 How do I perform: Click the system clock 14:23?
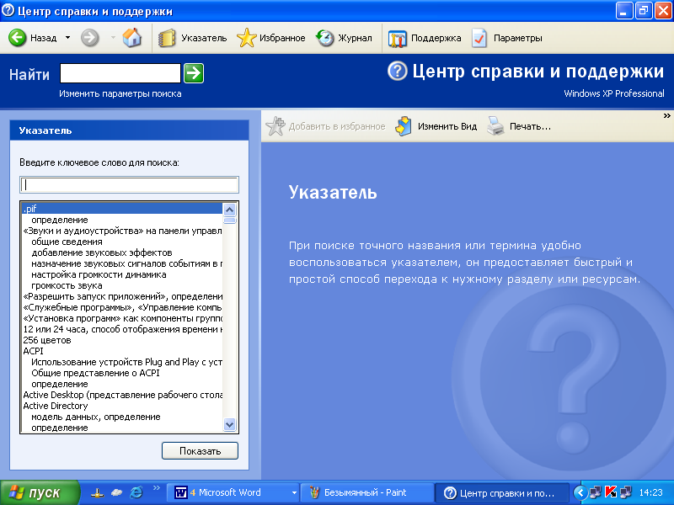(x=650, y=492)
